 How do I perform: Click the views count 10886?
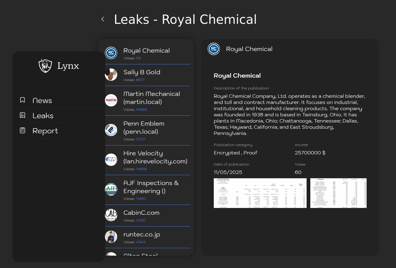click(142, 110)
